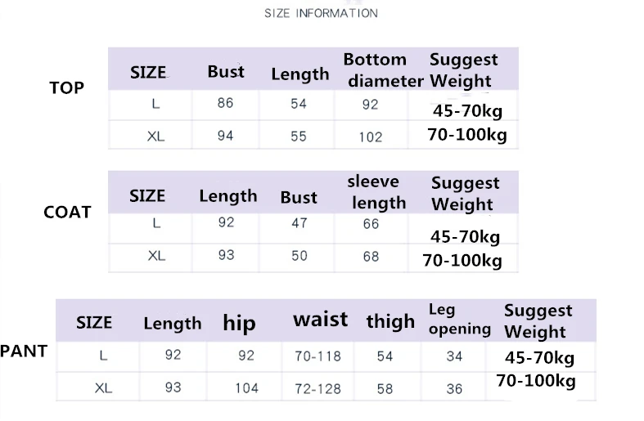Click TOP table XL bottom diameter 102

tap(371, 137)
